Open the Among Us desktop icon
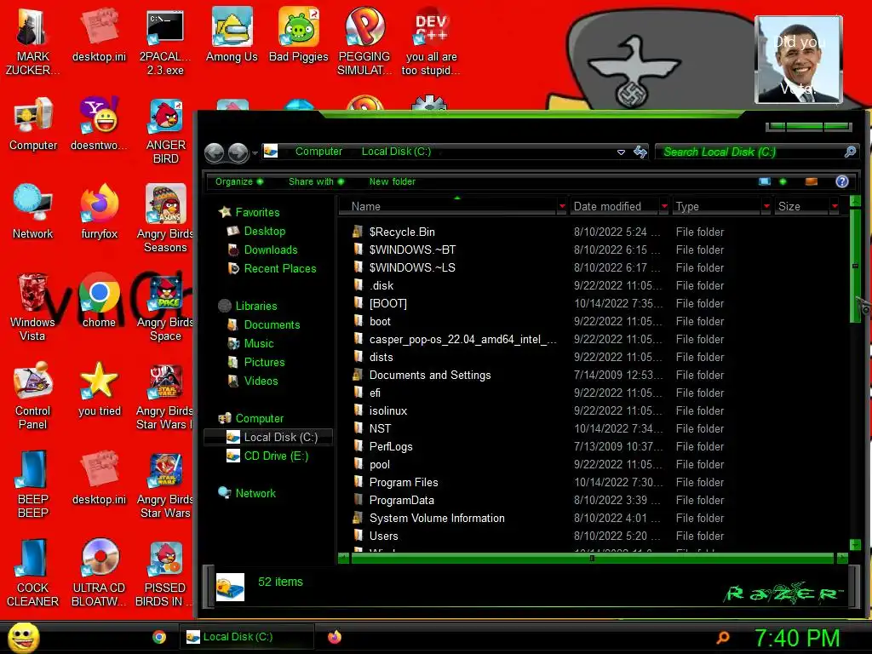Screen dimensions: 872x654 (232, 34)
